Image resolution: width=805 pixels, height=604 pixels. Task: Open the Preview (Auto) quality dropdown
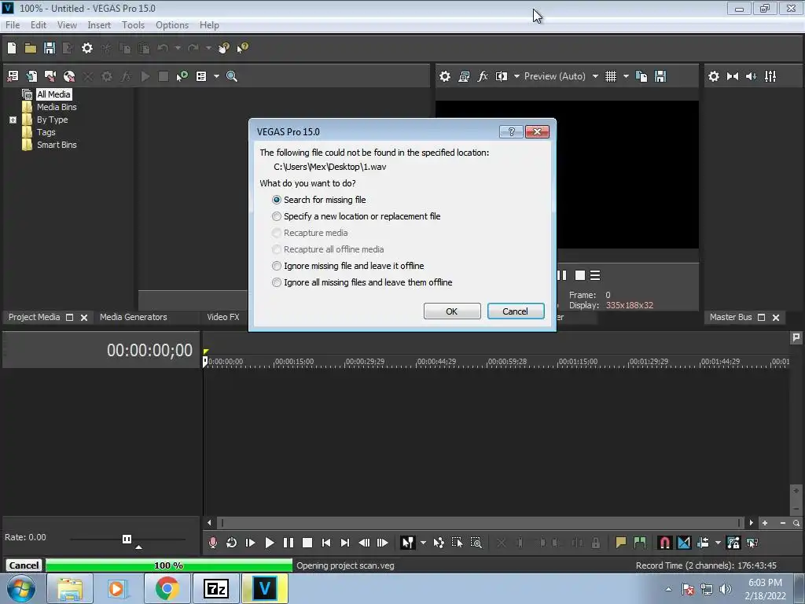click(595, 76)
